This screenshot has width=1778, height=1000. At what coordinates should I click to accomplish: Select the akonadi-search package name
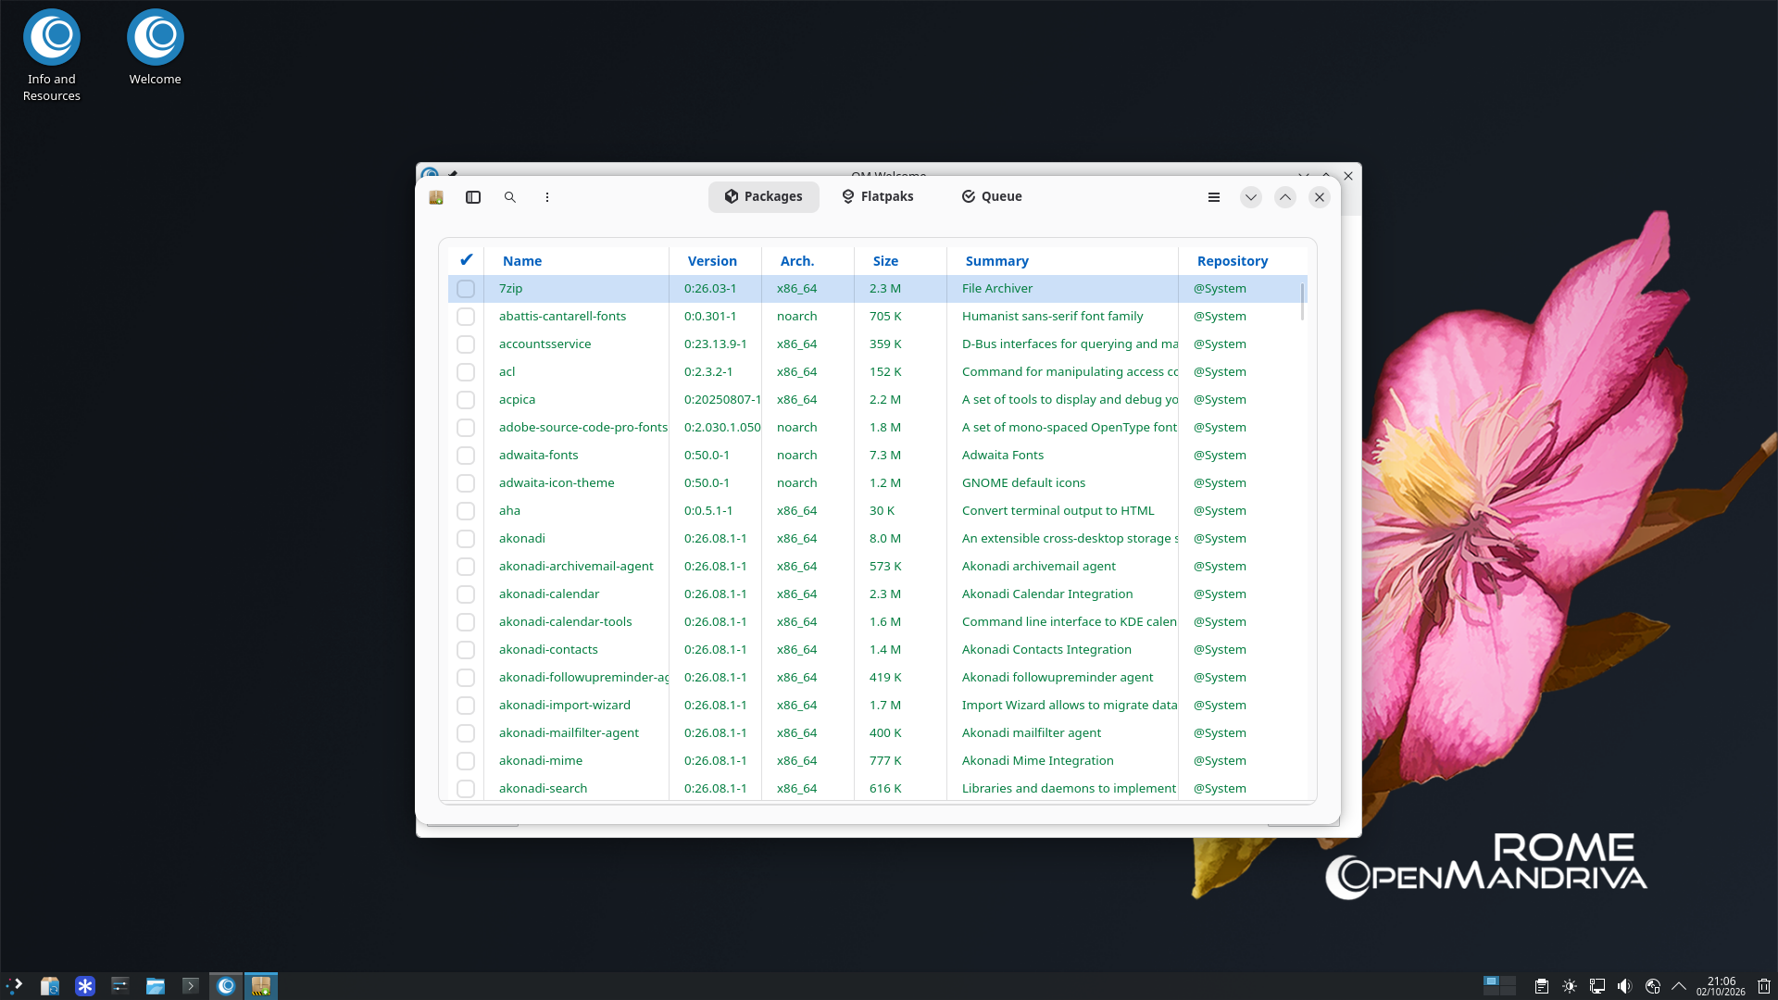[543, 789]
